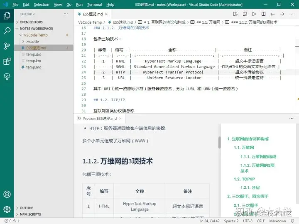Click editor line 29 '## 1.2. TCP/IP'

(x=109, y=100)
